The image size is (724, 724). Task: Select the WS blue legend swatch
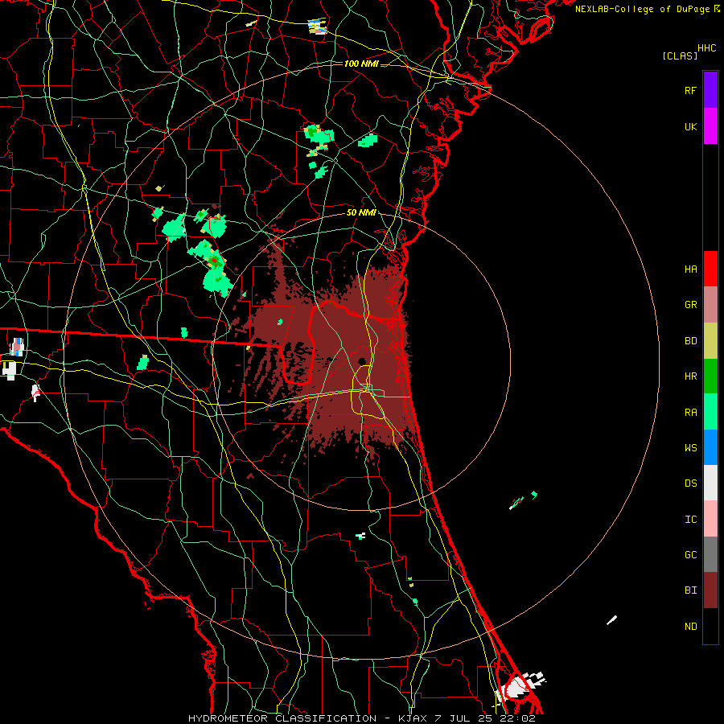pyautogui.click(x=710, y=447)
